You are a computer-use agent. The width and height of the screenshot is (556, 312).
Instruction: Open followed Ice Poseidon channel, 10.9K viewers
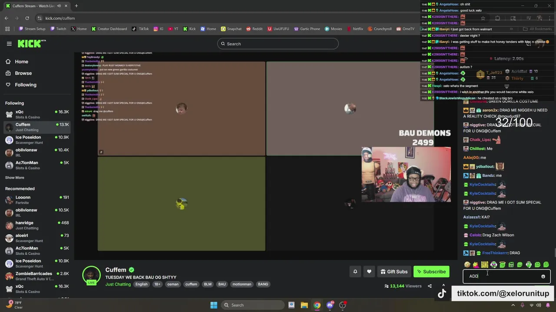click(37, 140)
